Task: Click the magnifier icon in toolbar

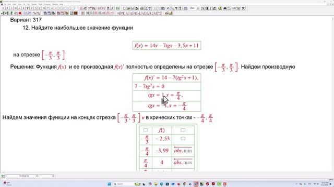Action: click(172, 8)
